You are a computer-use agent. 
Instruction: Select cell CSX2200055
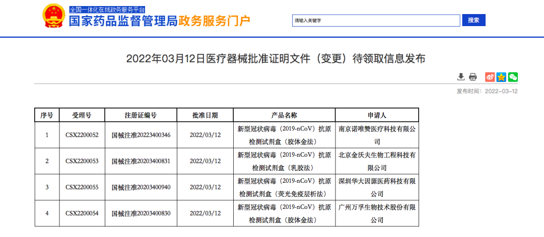[x=82, y=187]
